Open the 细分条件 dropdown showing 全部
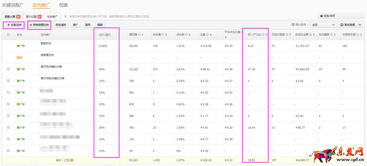The height and width of the screenshot is (166, 367). [323, 25]
